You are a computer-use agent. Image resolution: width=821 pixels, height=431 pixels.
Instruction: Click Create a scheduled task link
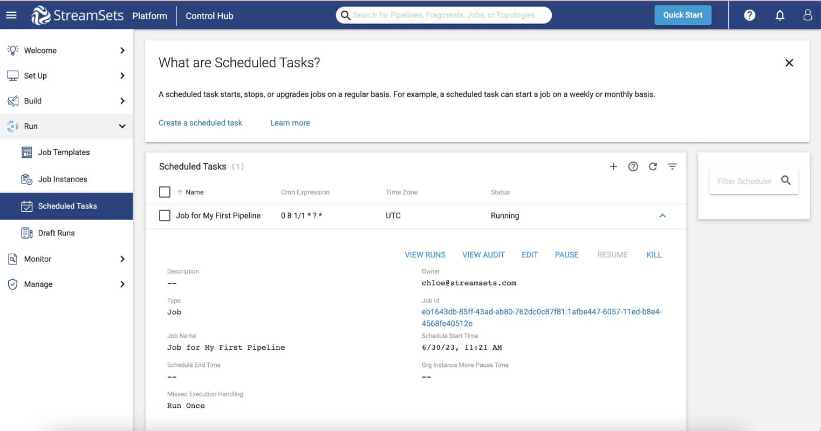pyautogui.click(x=200, y=123)
